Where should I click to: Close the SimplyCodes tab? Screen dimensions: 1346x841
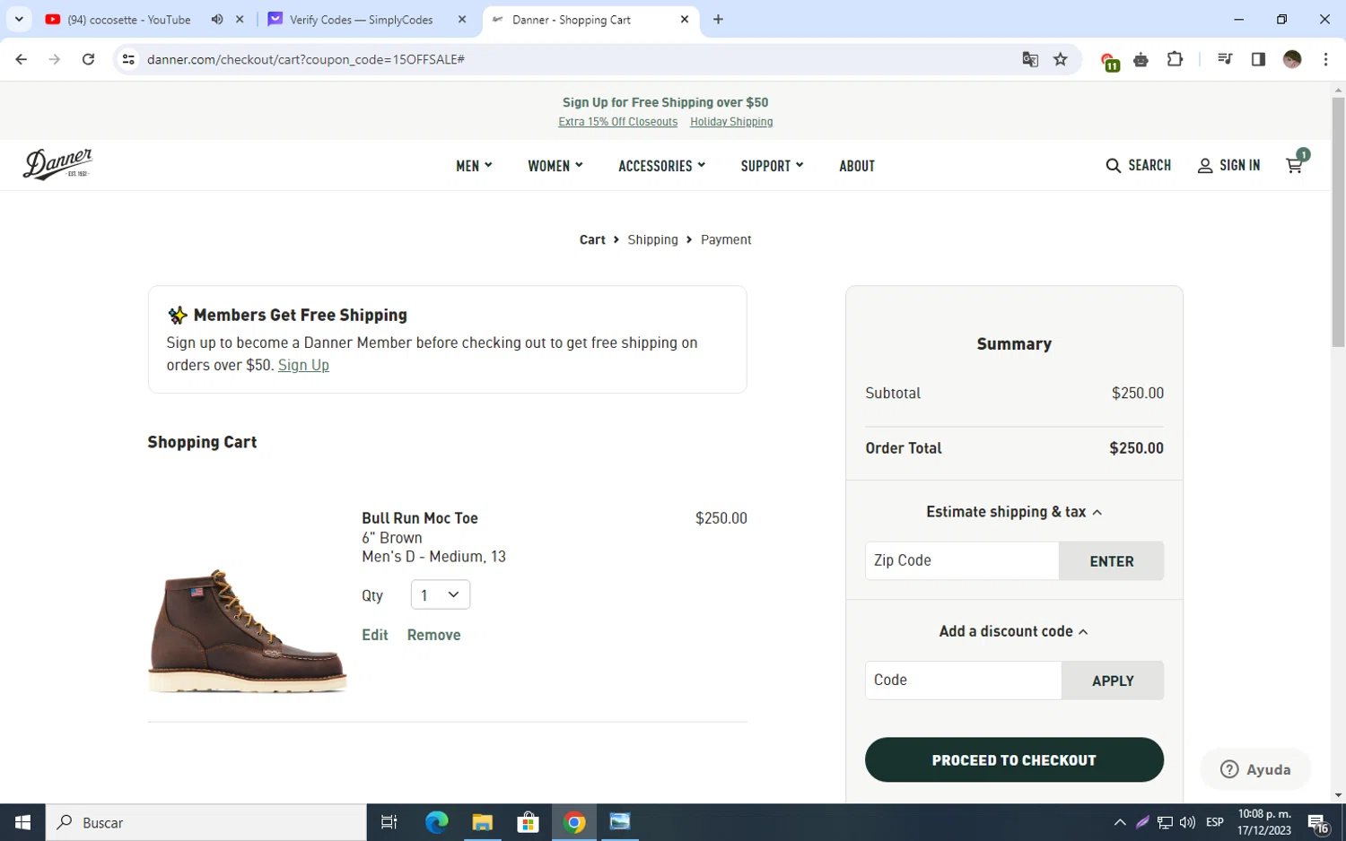click(x=462, y=19)
